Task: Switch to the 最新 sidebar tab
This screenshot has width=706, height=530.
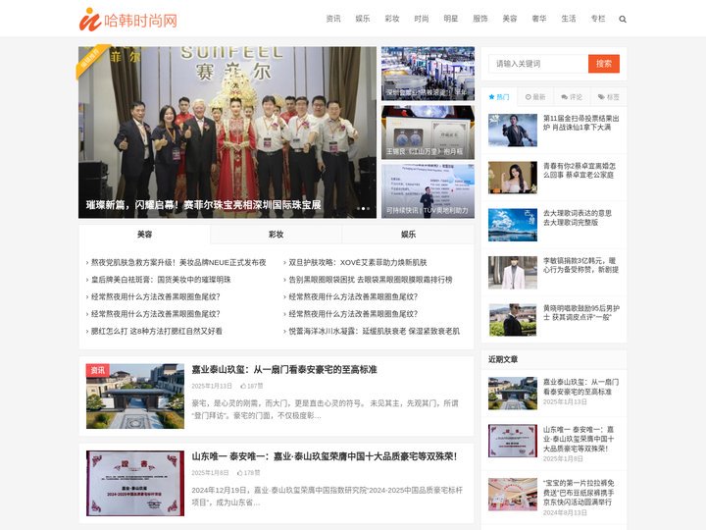Action: coord(535,97)
